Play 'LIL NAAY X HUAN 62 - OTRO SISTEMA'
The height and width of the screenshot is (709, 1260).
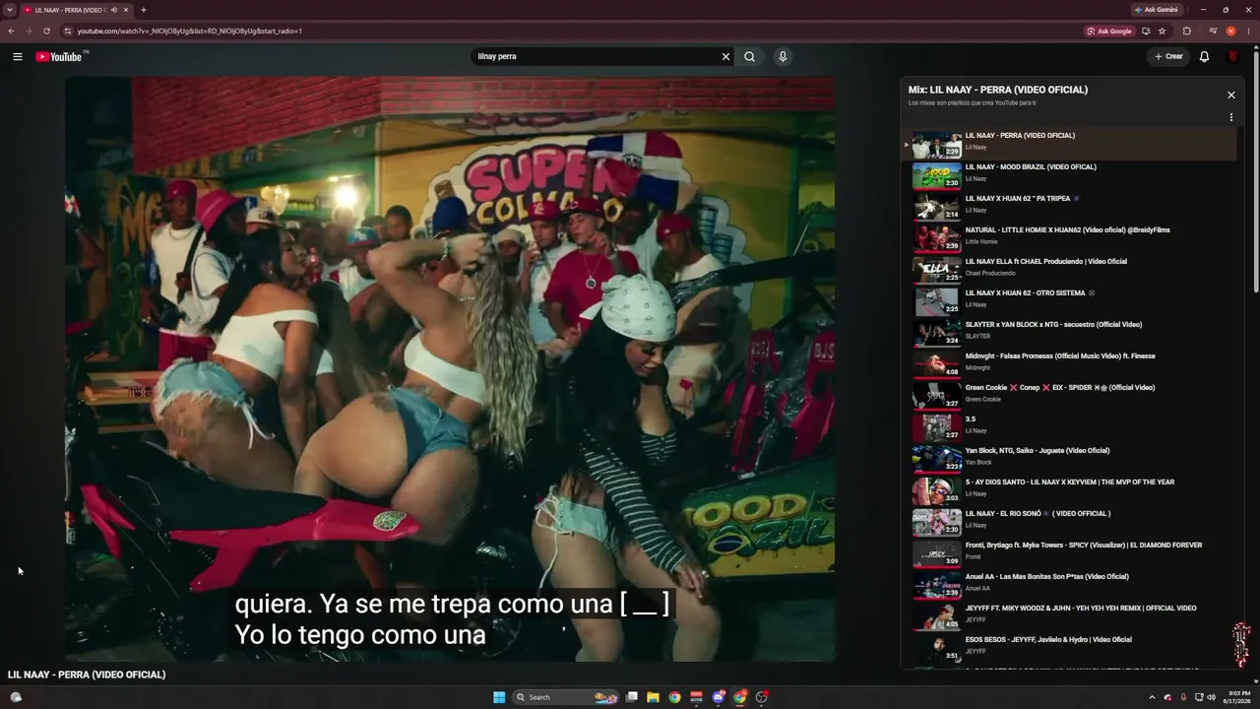1069,301
